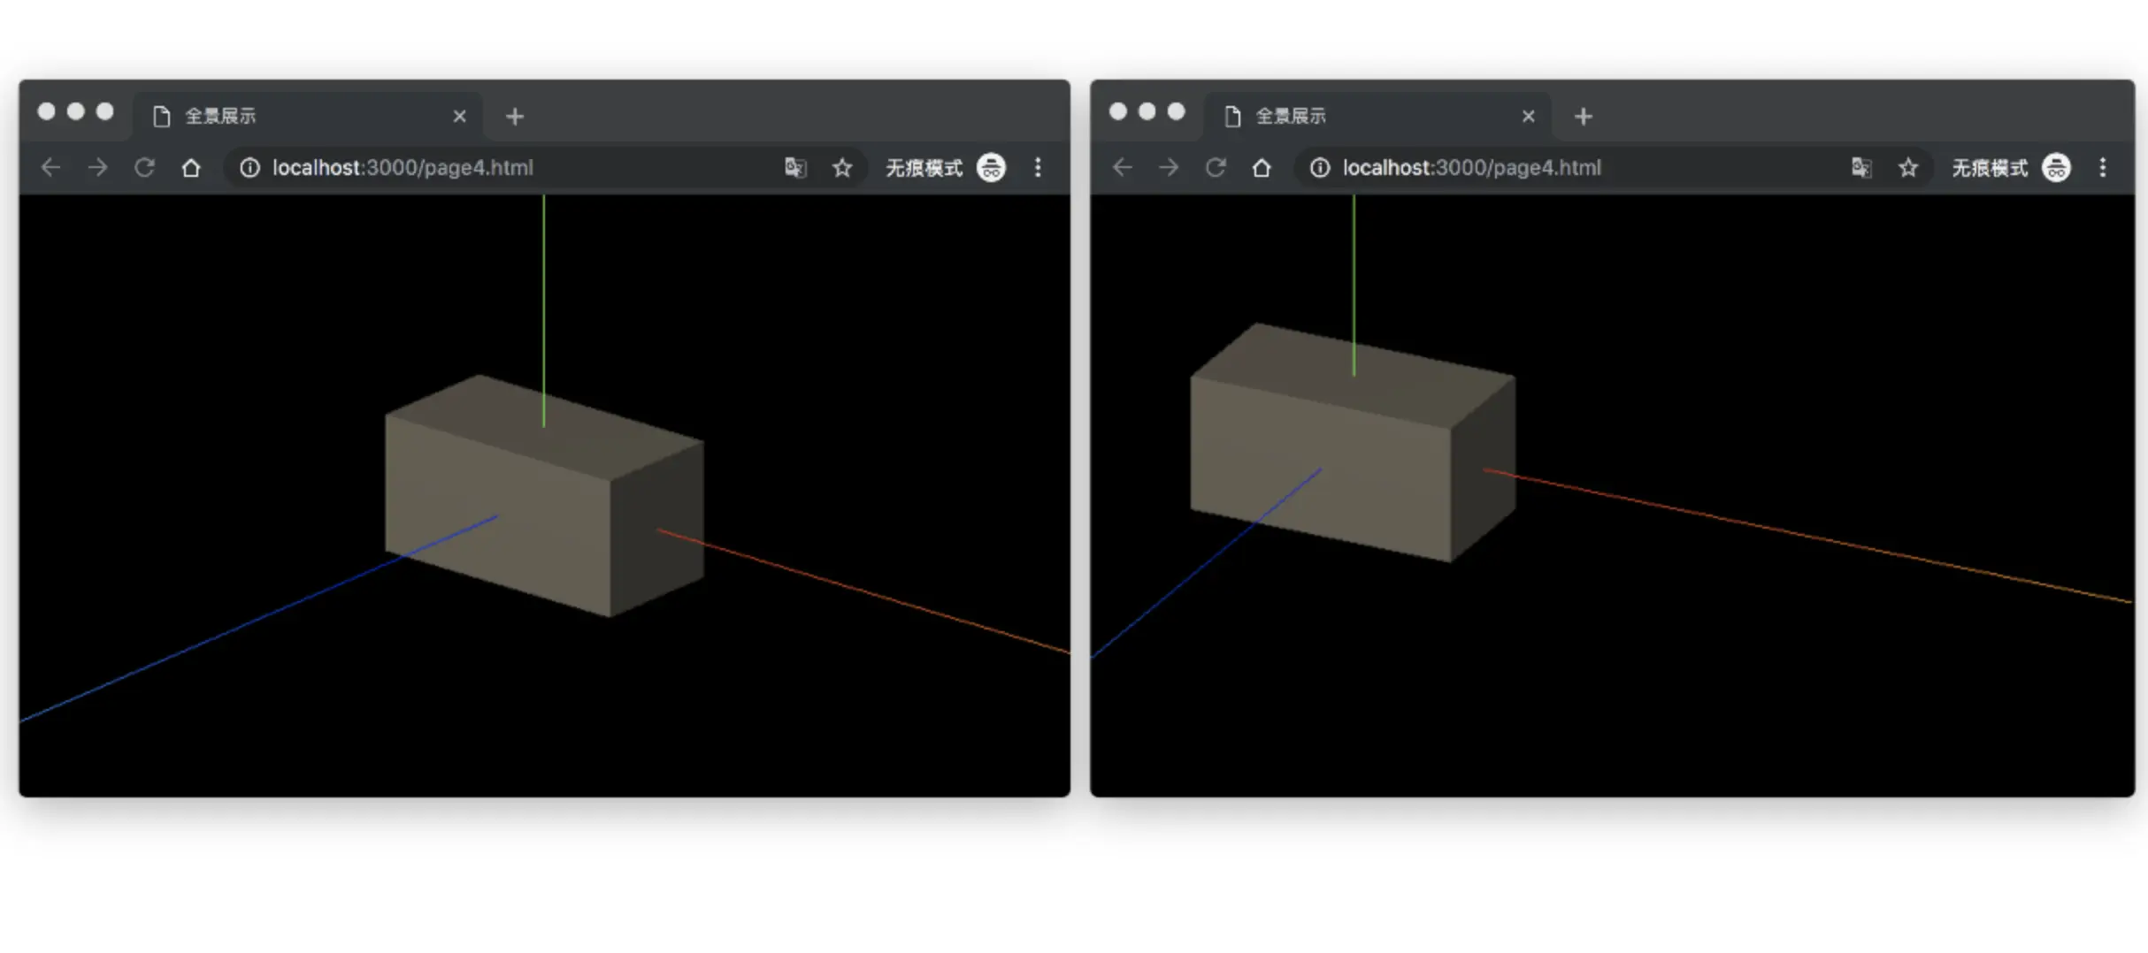Click the forward arrow in left browser window
The height and width of the screenshot is (953, 2148).
click(98, 167)
